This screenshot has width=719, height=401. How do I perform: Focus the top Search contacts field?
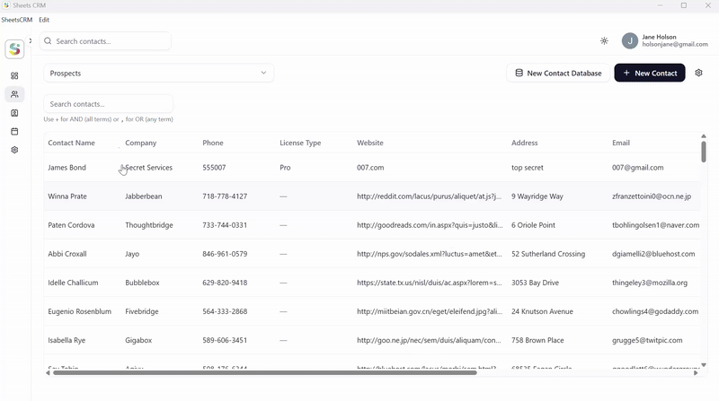[x=105, y=41]
